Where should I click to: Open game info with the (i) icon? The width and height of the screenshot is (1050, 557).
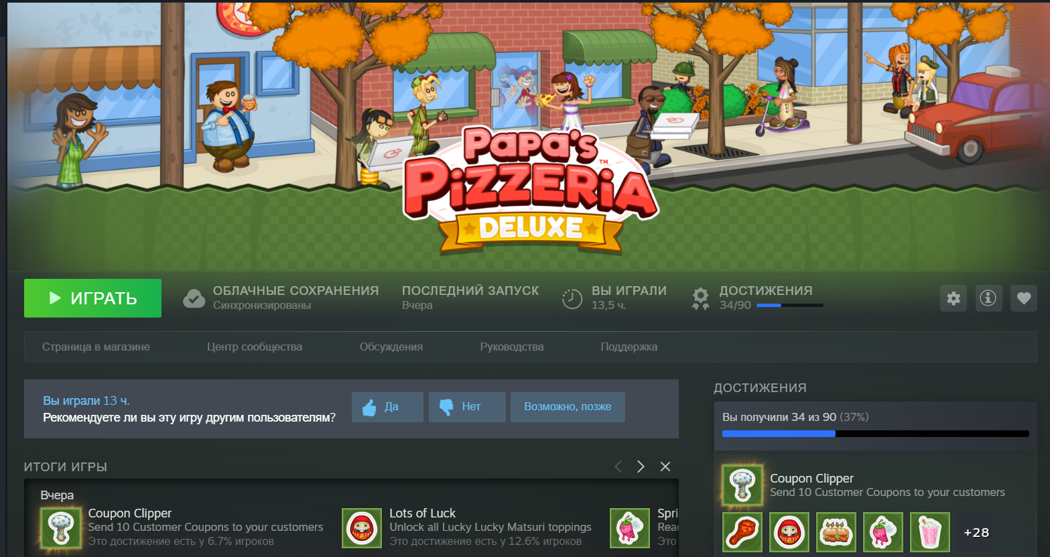tap(988, 298)
